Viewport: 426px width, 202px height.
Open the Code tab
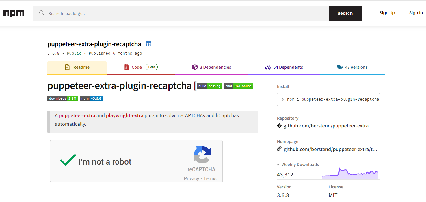pyautogui.click(x=141, y=67)
